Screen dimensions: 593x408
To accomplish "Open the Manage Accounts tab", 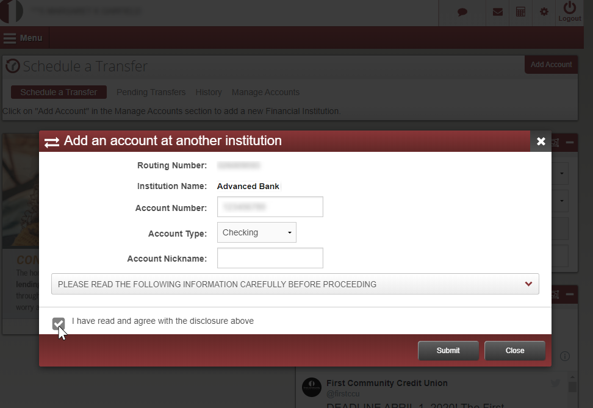I will pos(265,92).
